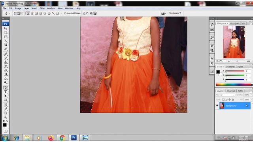
Task: Open the Go to Bridge icon
Action: click(163, 13)
